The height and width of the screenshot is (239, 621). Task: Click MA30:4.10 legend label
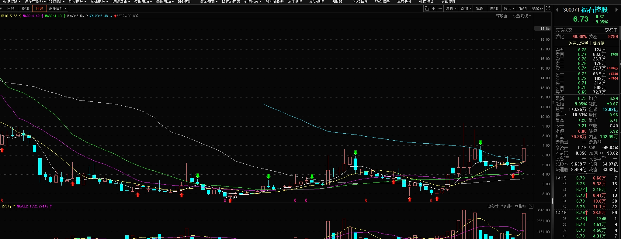pos(53,16)
